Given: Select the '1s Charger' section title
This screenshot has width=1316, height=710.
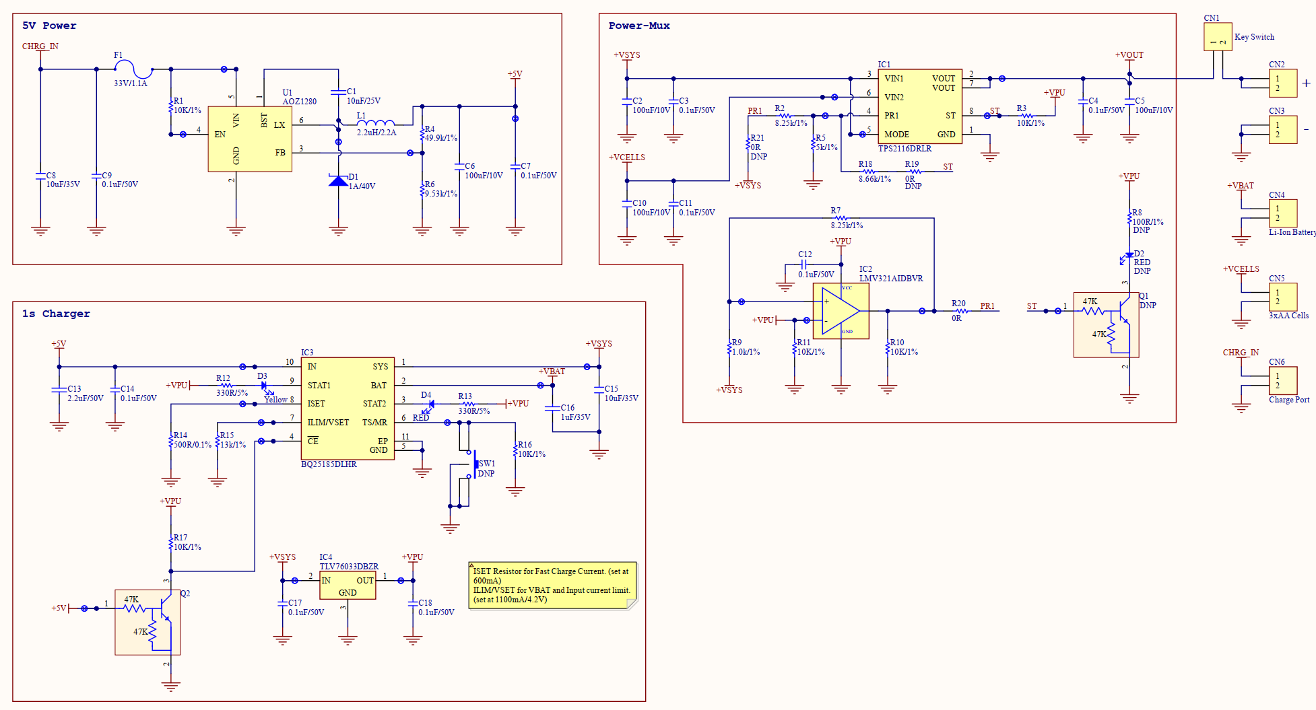Looking at the screenshot, I should click(x=56, y=314).
